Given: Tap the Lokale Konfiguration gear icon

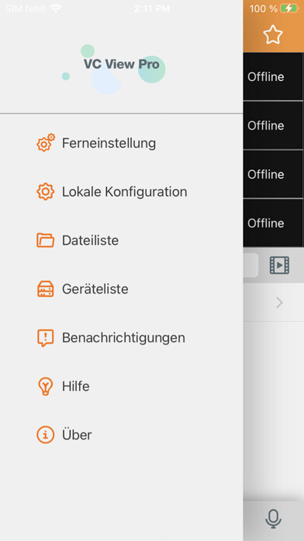Looking at the screenshot, I should 46,191.
